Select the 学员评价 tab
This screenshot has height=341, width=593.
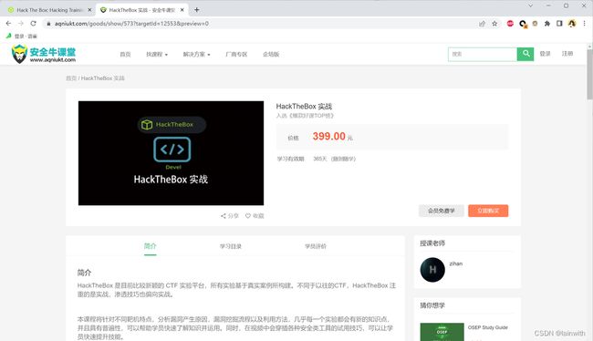[x=316, y=246]
